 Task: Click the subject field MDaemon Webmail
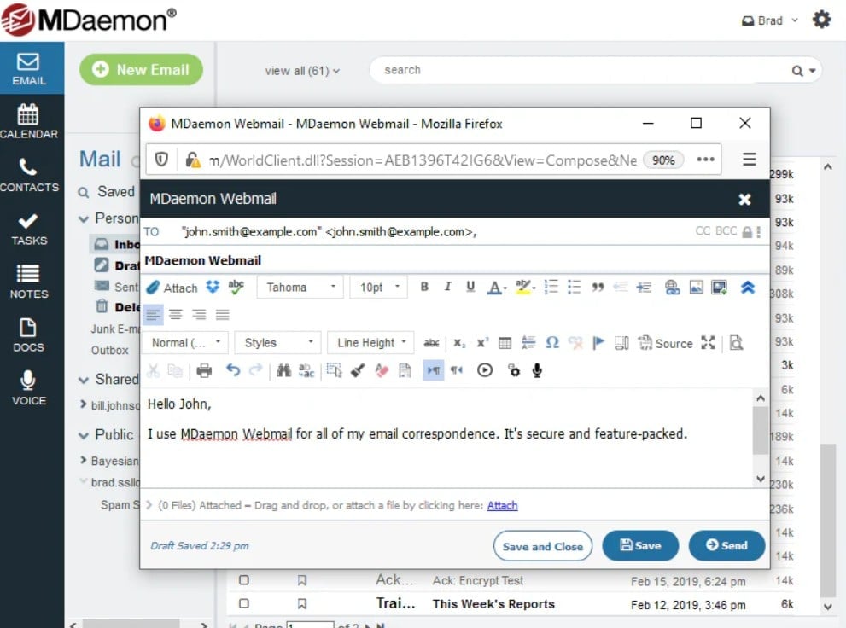(455, 260)
